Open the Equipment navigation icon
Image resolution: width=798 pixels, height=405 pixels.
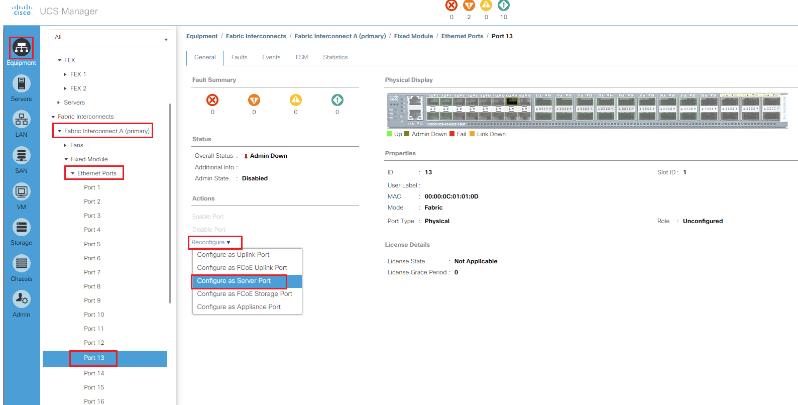[x=21, y=48]
